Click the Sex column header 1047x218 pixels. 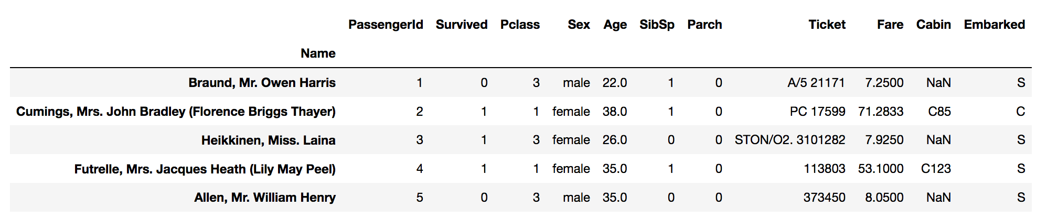click(578, 25)
